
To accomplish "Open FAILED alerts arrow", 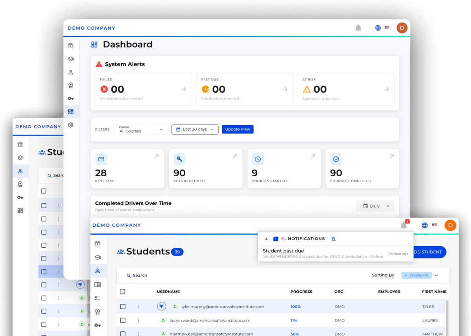I will 184,89.
